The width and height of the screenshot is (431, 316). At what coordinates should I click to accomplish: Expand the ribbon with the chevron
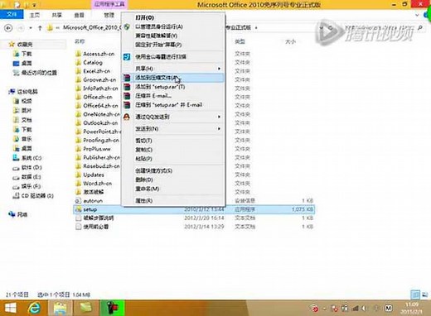click(417, 15)
